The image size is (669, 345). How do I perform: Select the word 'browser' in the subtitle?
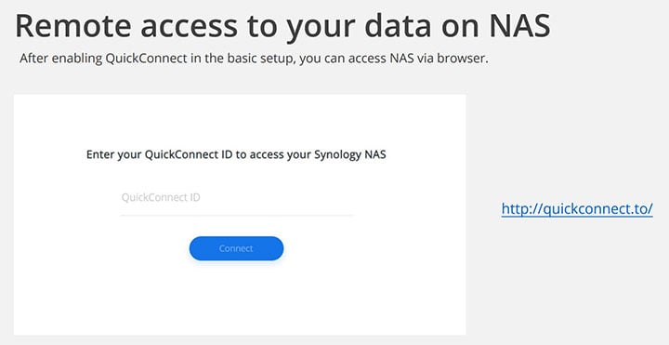tap(464, 59)
